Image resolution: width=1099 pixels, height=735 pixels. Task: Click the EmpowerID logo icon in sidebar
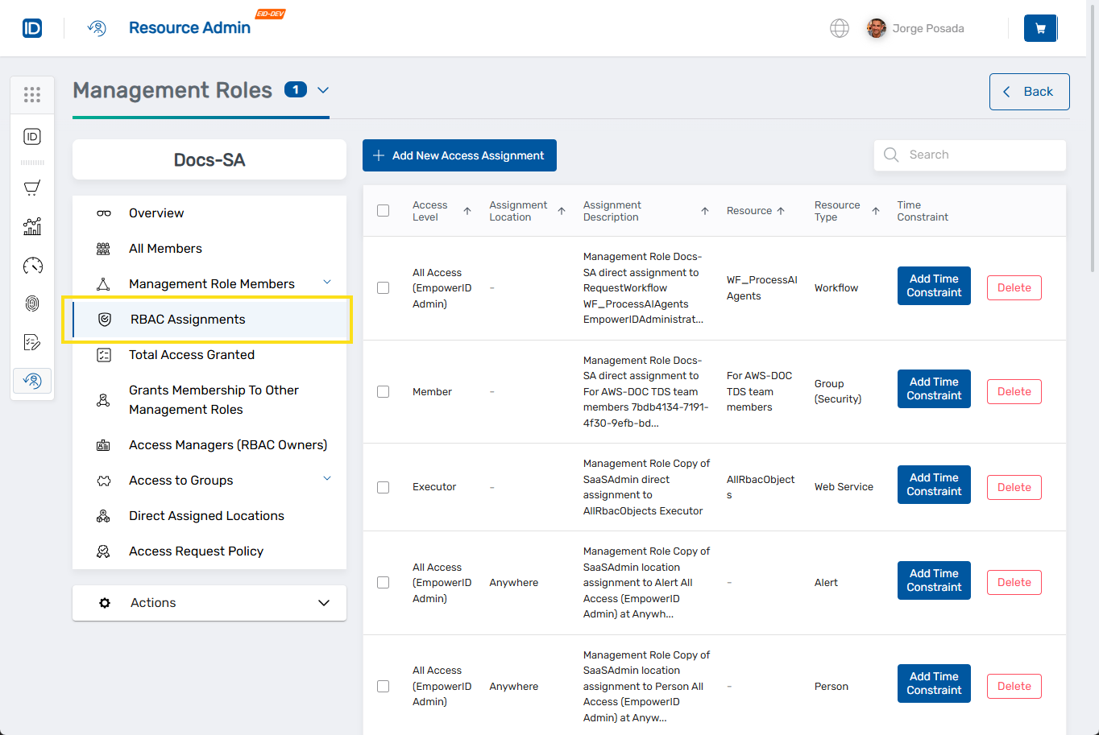point(31,136)
